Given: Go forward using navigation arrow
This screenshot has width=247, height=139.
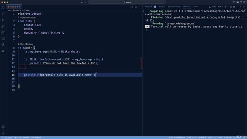Looking at the screenshot, I should pos(86,2).
